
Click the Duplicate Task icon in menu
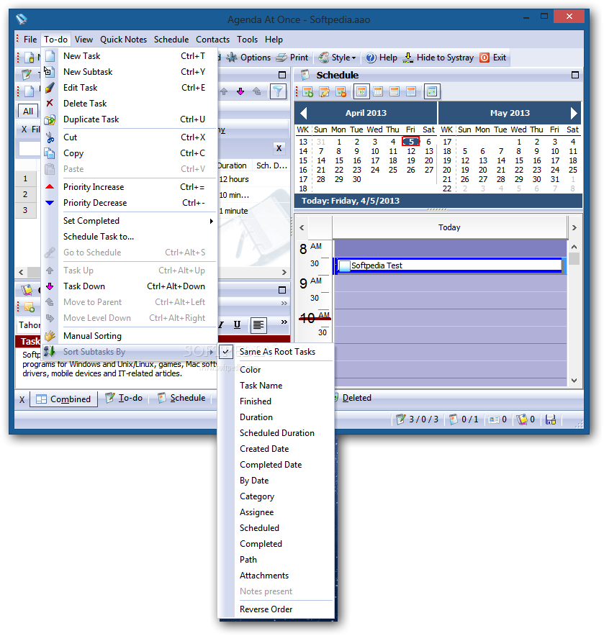pyautogui.click(x=50, y=119)
